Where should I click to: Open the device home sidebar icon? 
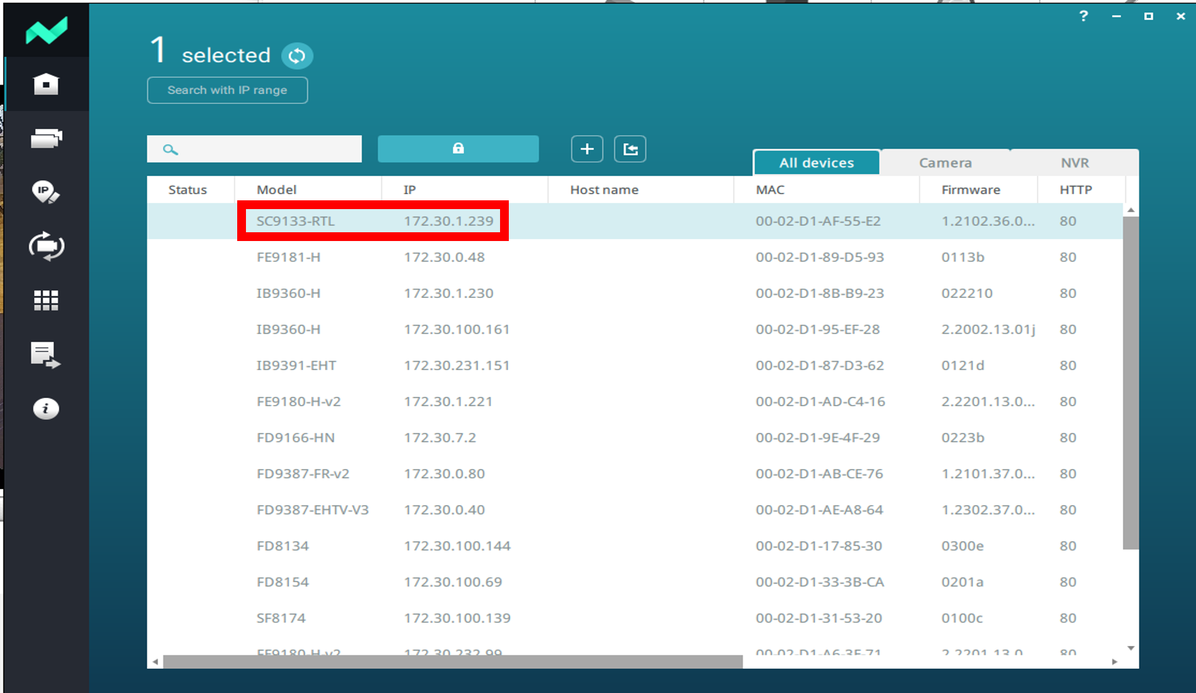coord(46,84)
